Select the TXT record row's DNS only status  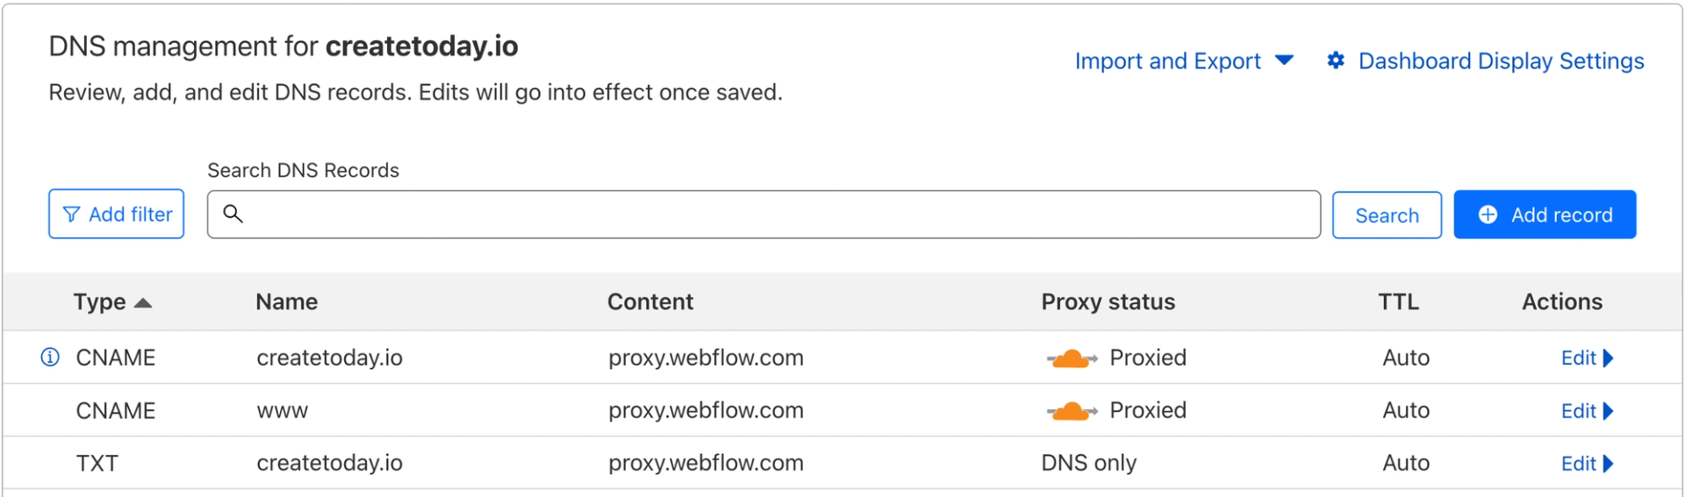pos(1088,464)
